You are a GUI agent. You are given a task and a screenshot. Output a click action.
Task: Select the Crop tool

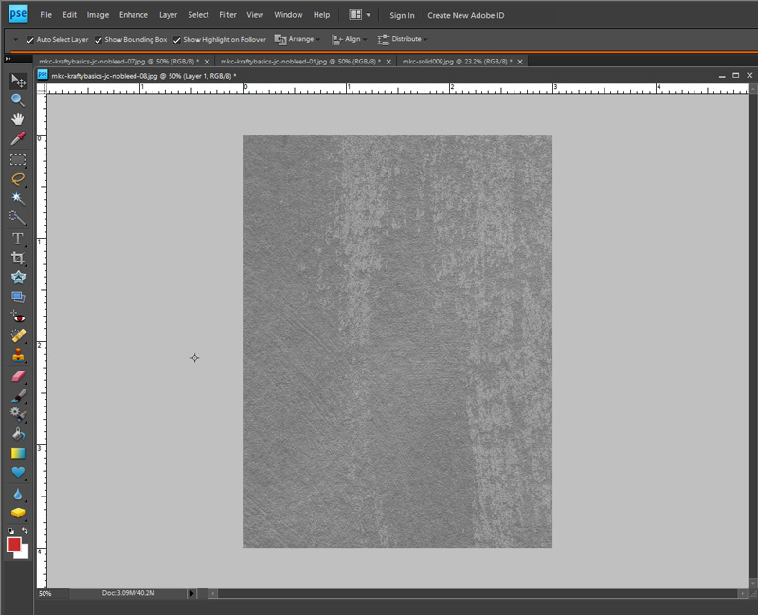18,258
